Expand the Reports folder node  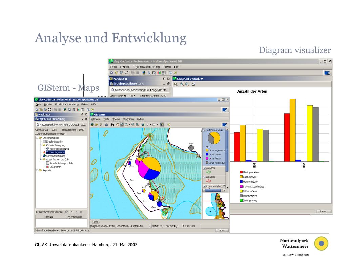37,171
